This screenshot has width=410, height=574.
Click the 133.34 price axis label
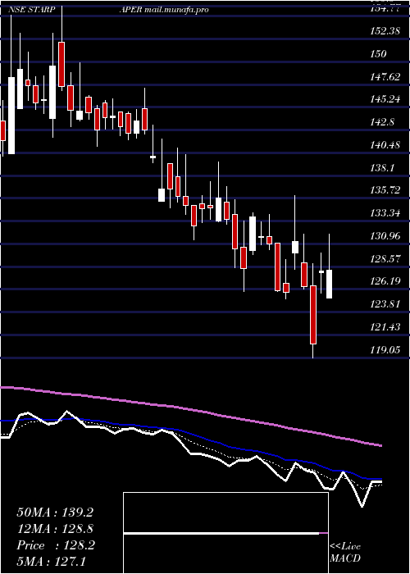click(384, 213)
